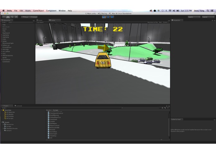Open Hierarchy Create dropdown
Image resolution: width=216 pixels, height=153 pixels.
click(4, 22)
